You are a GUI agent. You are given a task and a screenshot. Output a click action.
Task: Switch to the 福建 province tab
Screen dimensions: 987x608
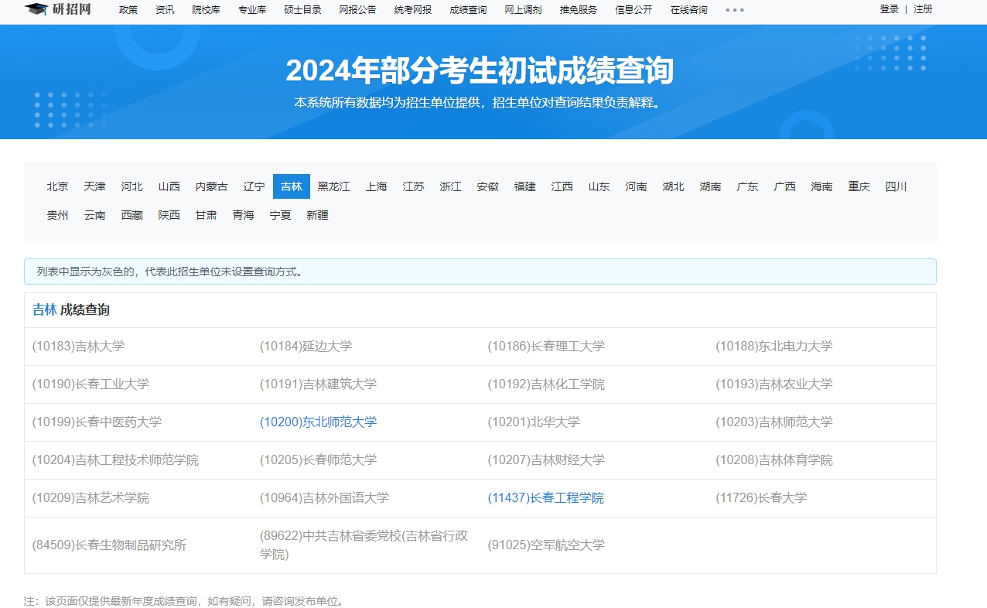point(525,186)
